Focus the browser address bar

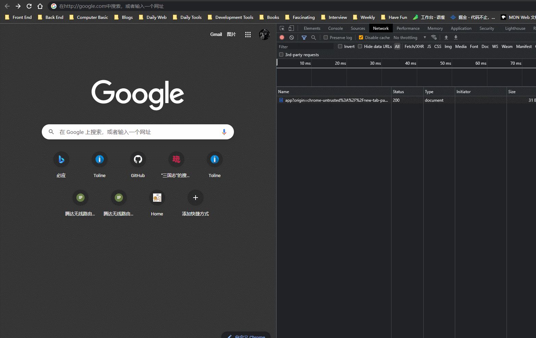pyautogui.click(x=291, y=6)
